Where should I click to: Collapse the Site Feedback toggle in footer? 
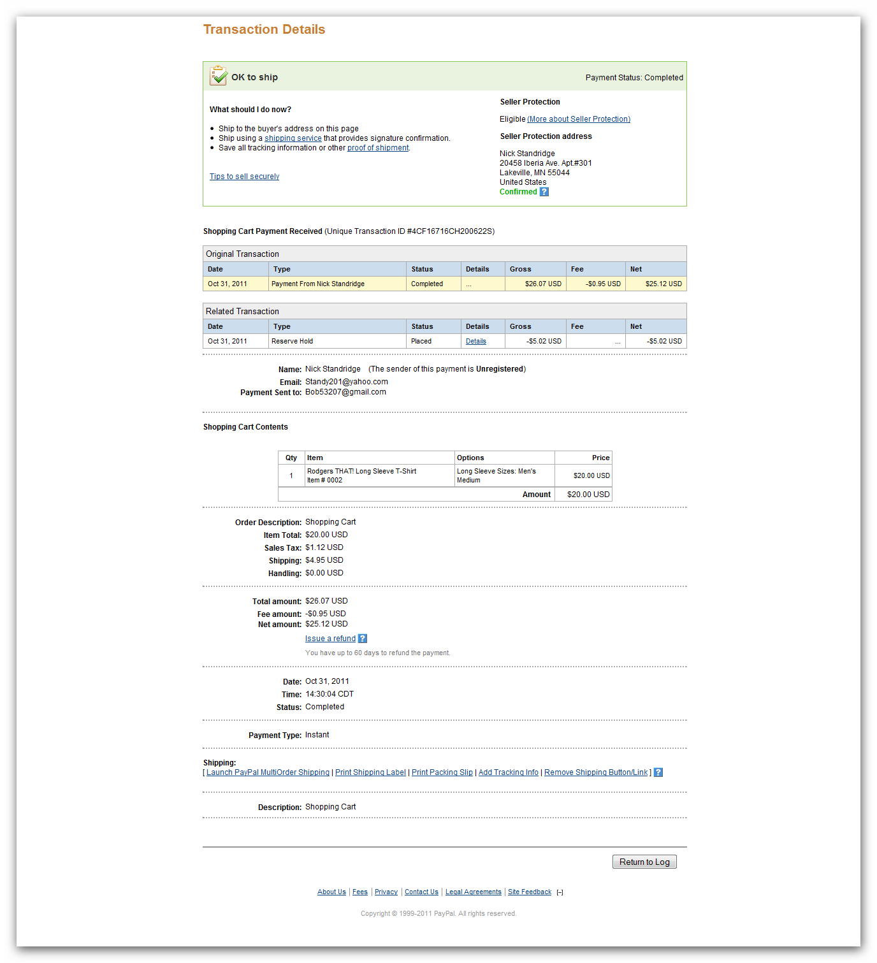pyautogui.click(x=560, y=892)
